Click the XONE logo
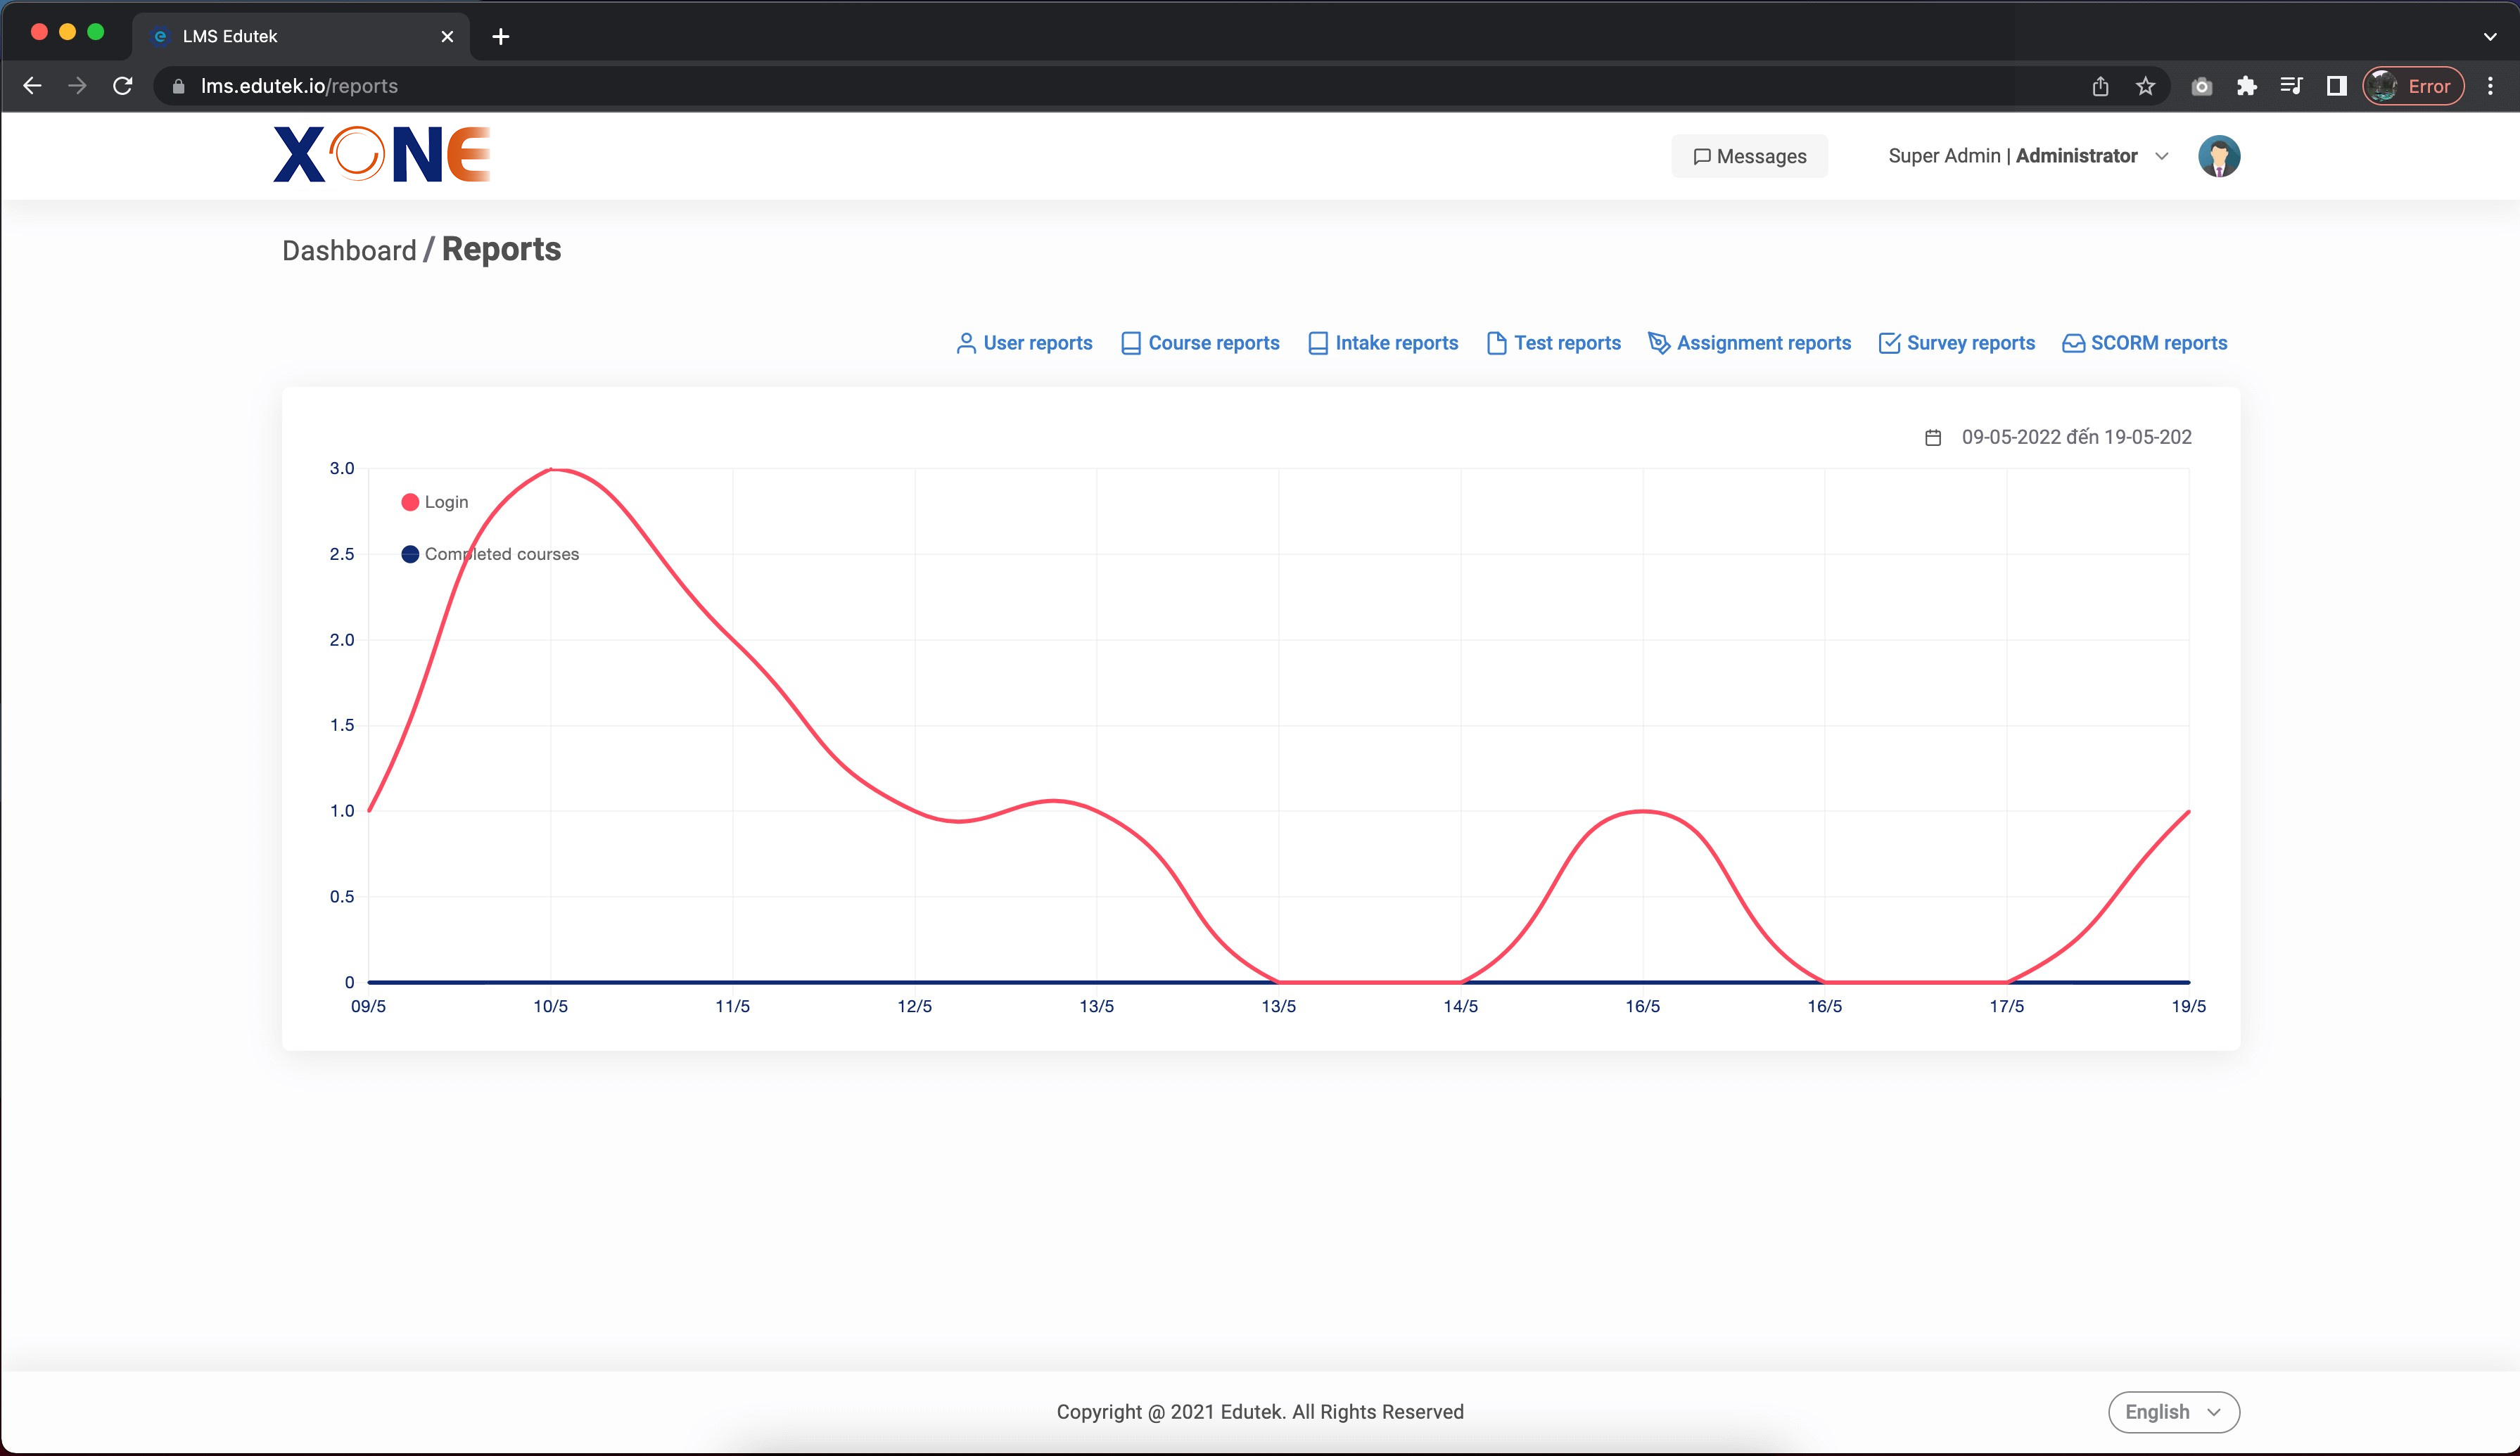 [382, 154]
